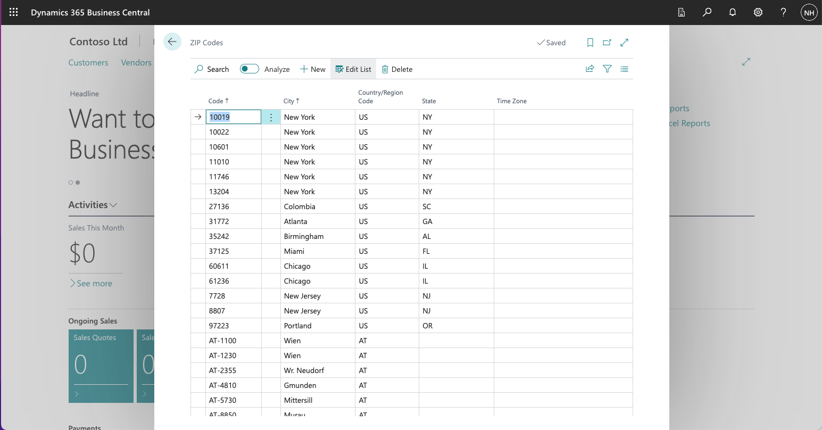
Task: Toggle Analyze mode switch
Action: (249, 69)
